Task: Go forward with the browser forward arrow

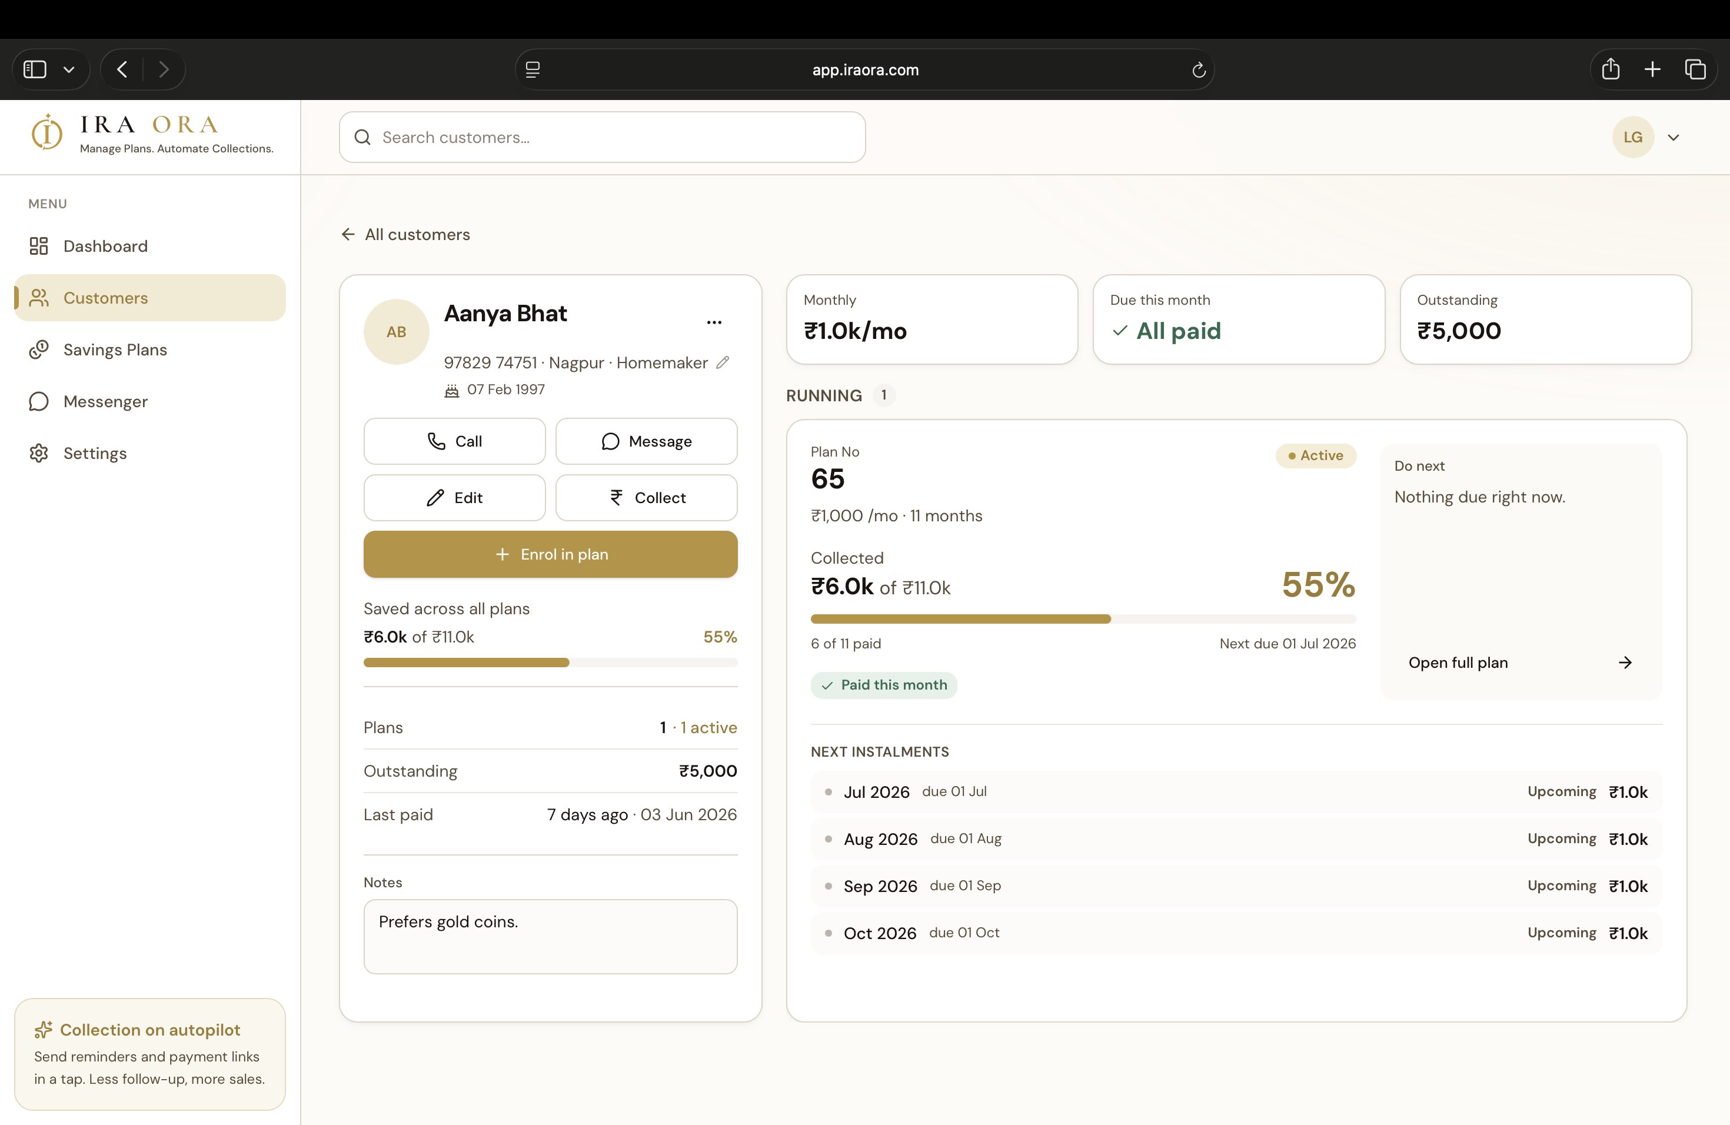Action: tap(164, 69)
